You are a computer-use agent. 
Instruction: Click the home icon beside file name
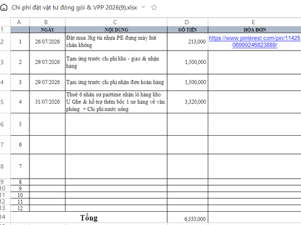(x=4, y=8)
